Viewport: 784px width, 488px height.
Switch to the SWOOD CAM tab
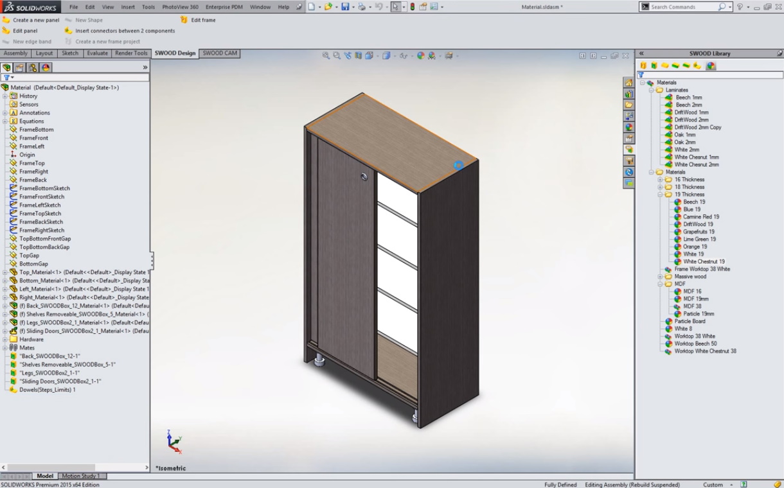220,53
